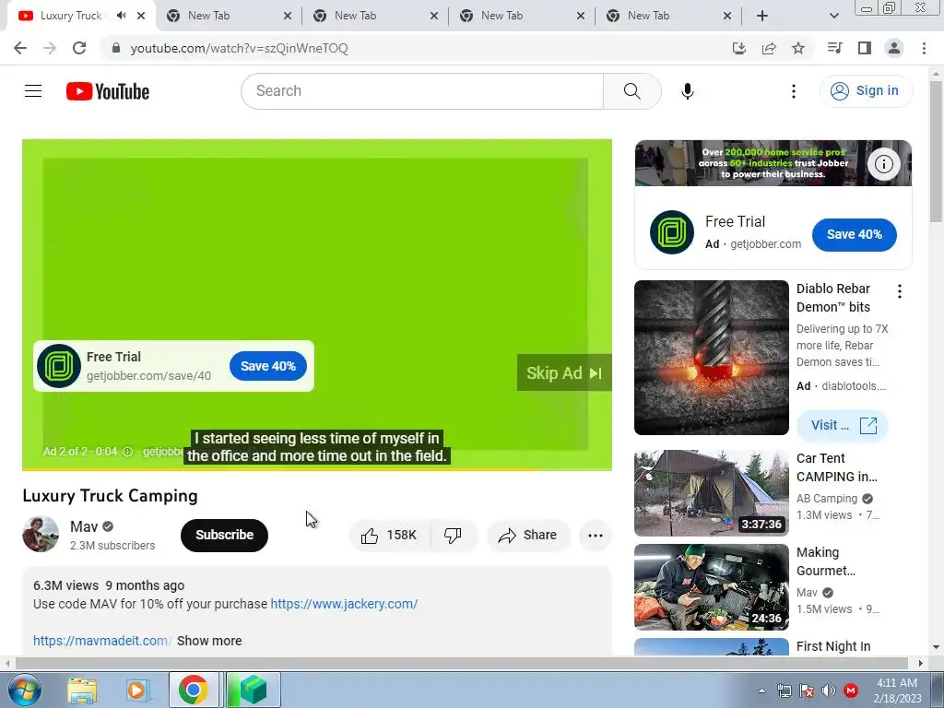Viewport: 944px width, 708px height.
Task: Start voice search with the microphone
Action: tap(688, 91)
